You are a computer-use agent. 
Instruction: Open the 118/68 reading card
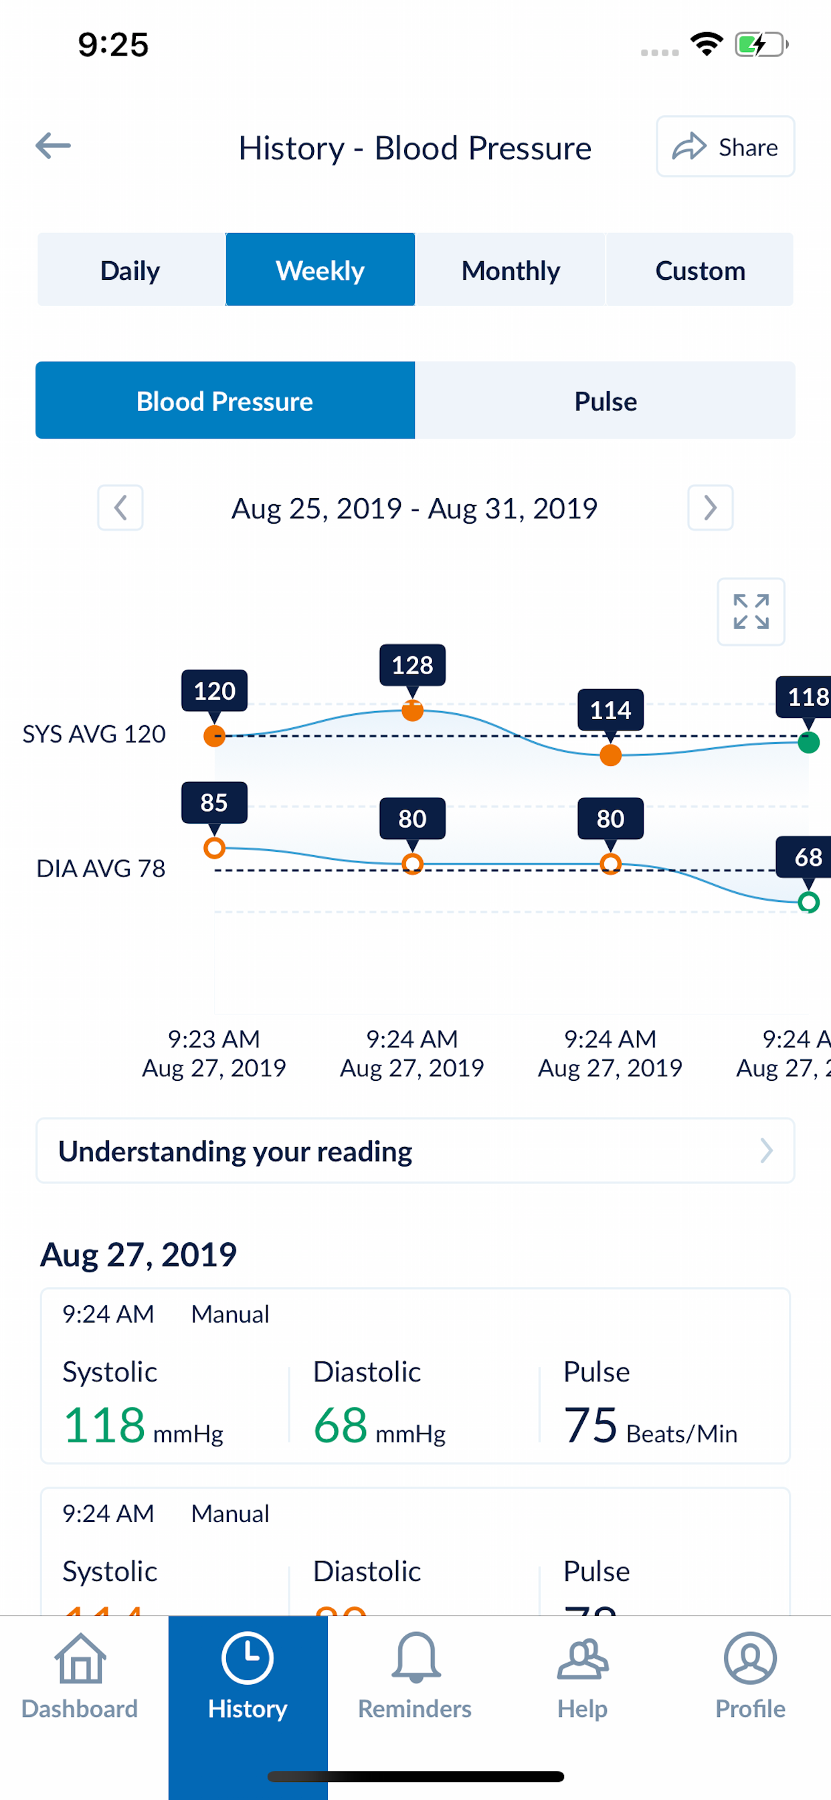415,1375
